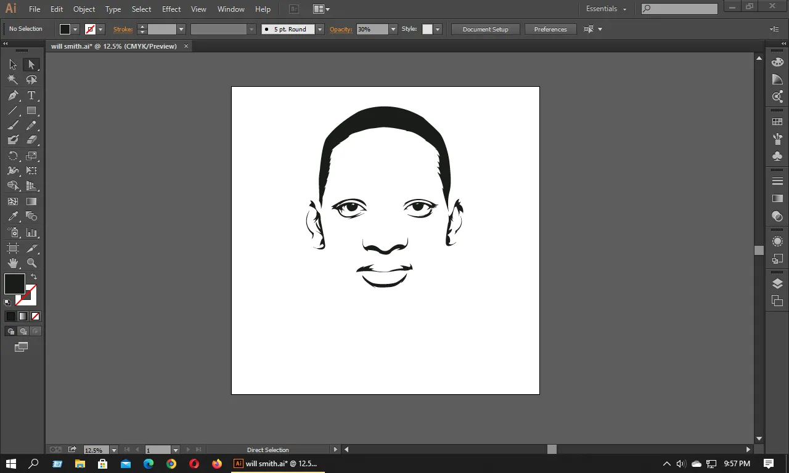The width and height of the screenshot is (789, 473).
Task: Expand the Opacity 30% dropdown arrow
Action: point(394,29)
